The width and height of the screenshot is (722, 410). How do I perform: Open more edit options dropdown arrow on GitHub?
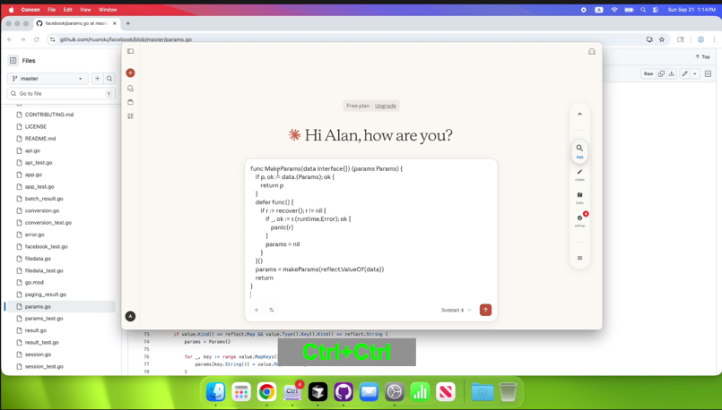(x=695, y=73)
